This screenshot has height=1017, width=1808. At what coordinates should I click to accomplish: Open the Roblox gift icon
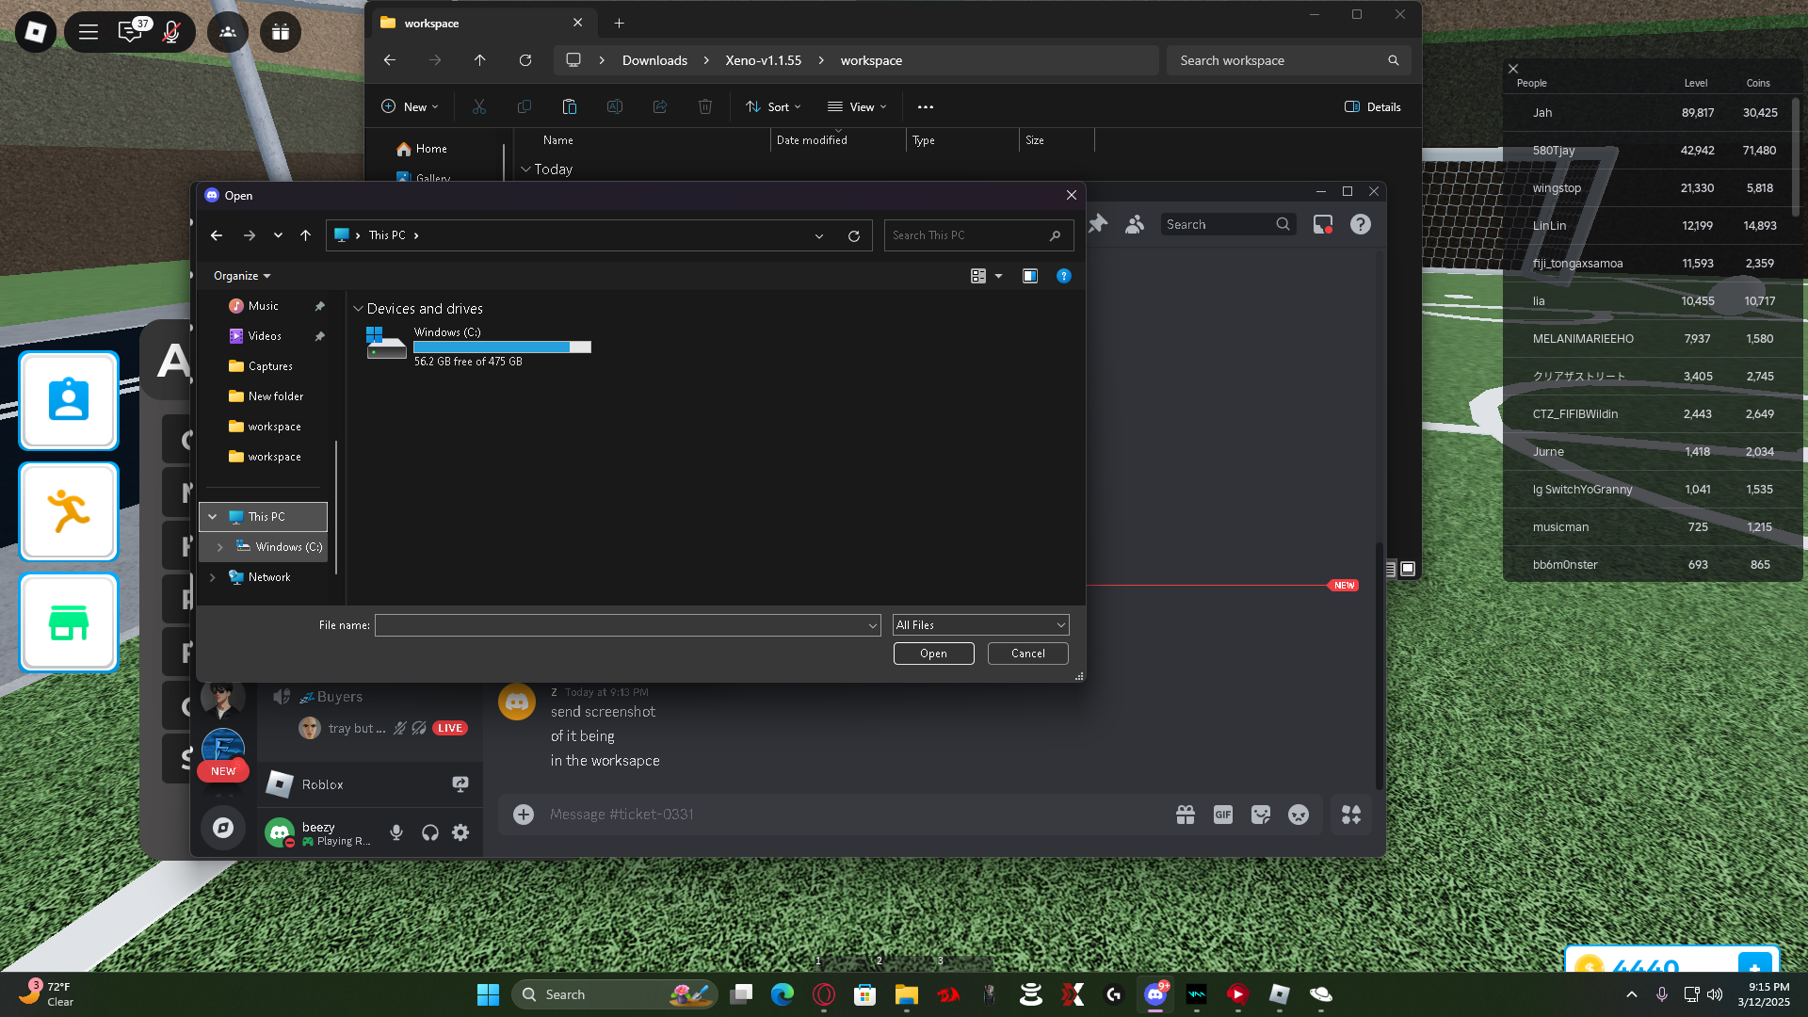281,32
